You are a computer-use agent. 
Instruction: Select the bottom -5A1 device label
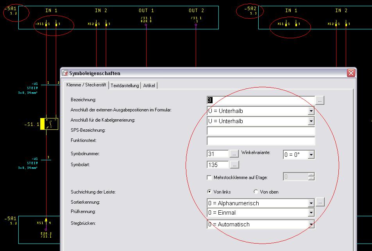pos(11,219)
